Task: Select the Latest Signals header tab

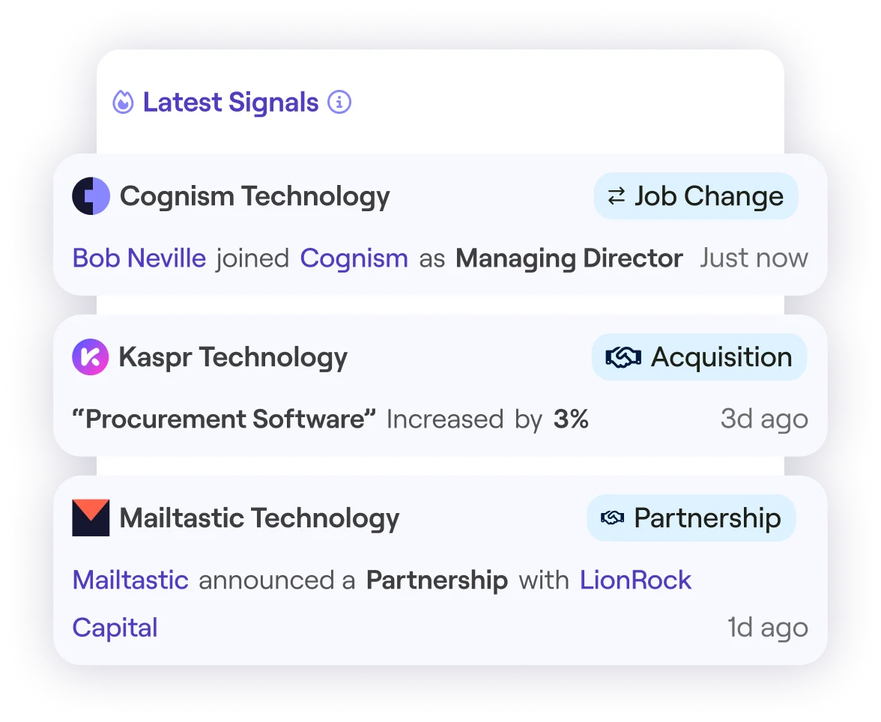Action: [x=229, y=102]
